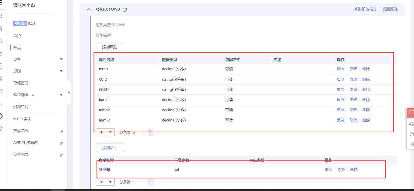Screen dimensions: 414x191
Task: Copy the 继电器 command via 复制
Action: point(329,170)
